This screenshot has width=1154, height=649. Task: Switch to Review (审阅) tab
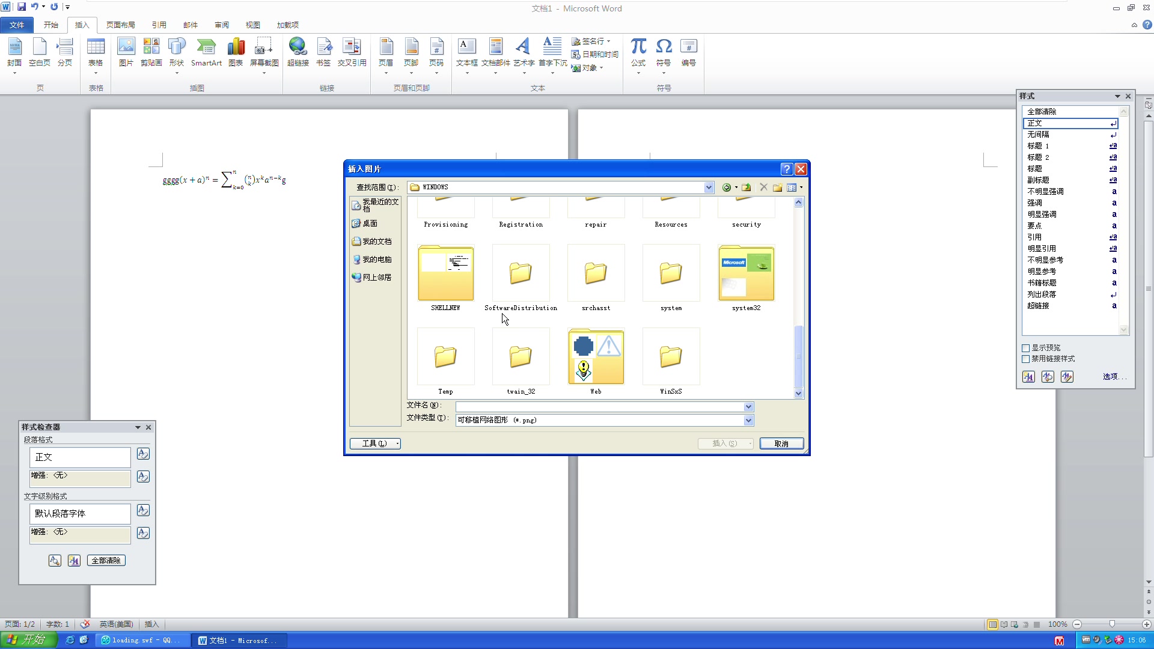[222, 25]
